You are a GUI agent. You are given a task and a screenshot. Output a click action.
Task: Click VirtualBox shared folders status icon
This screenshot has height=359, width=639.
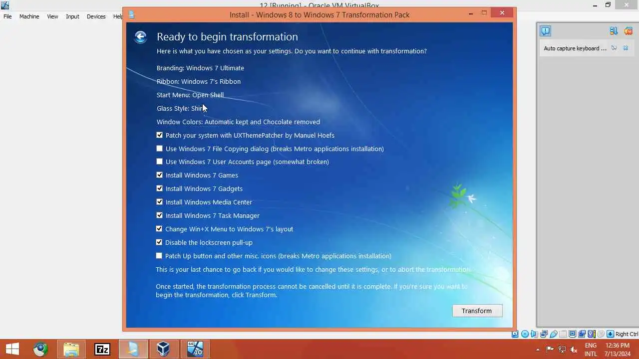(563, 334)
